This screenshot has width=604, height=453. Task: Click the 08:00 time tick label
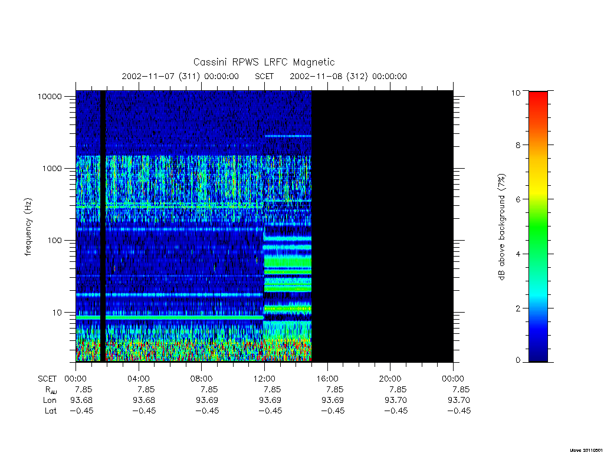point(202,379)
